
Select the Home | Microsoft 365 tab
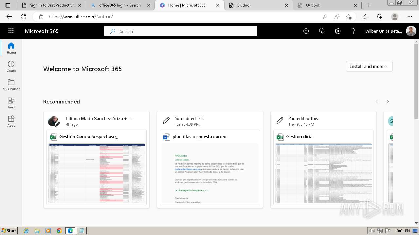(x=190, y=5)
